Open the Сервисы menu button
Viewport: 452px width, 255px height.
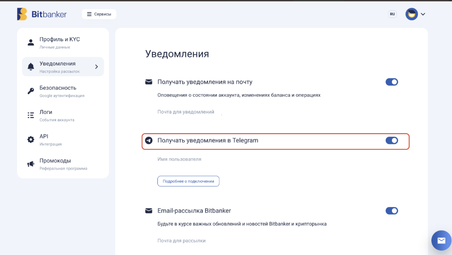(x=99, y=14)
